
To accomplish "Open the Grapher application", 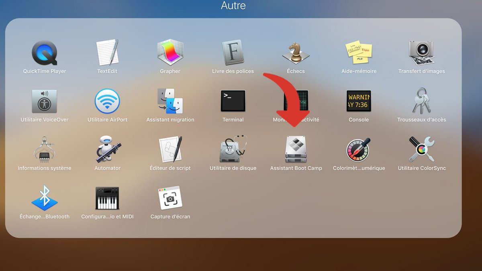I will pos(170,54).
